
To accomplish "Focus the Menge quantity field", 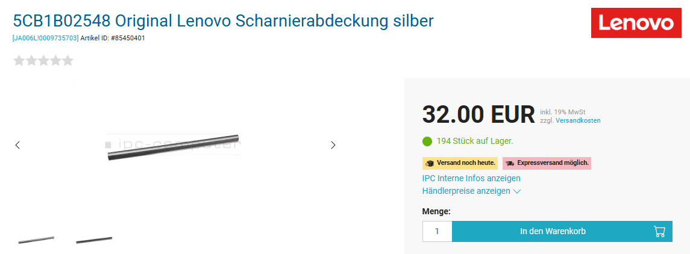I will (x=437, y=231).
